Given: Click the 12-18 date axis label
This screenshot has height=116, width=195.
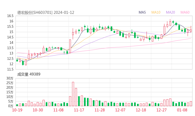Looking at the screenshot, I should (x=141, y=110).
